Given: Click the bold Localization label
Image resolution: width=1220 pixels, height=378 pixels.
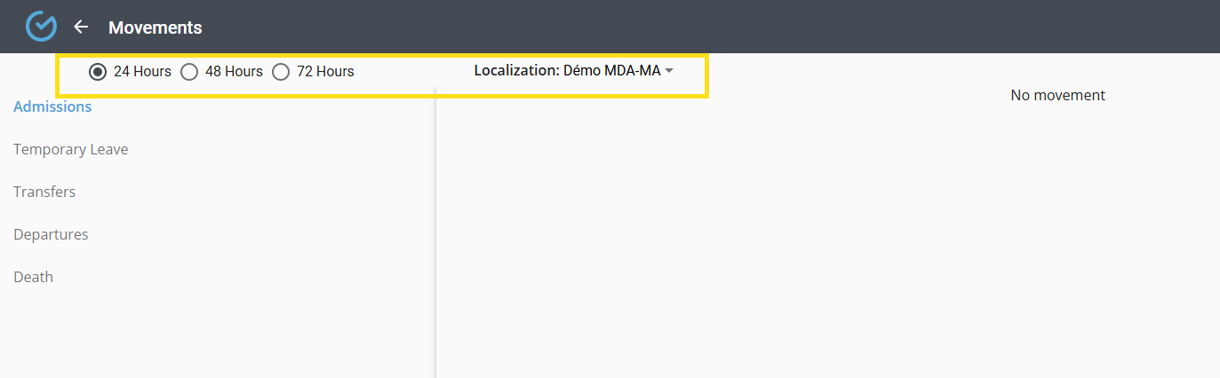Looking at the screenshot, I should click(x=516, y=70).
